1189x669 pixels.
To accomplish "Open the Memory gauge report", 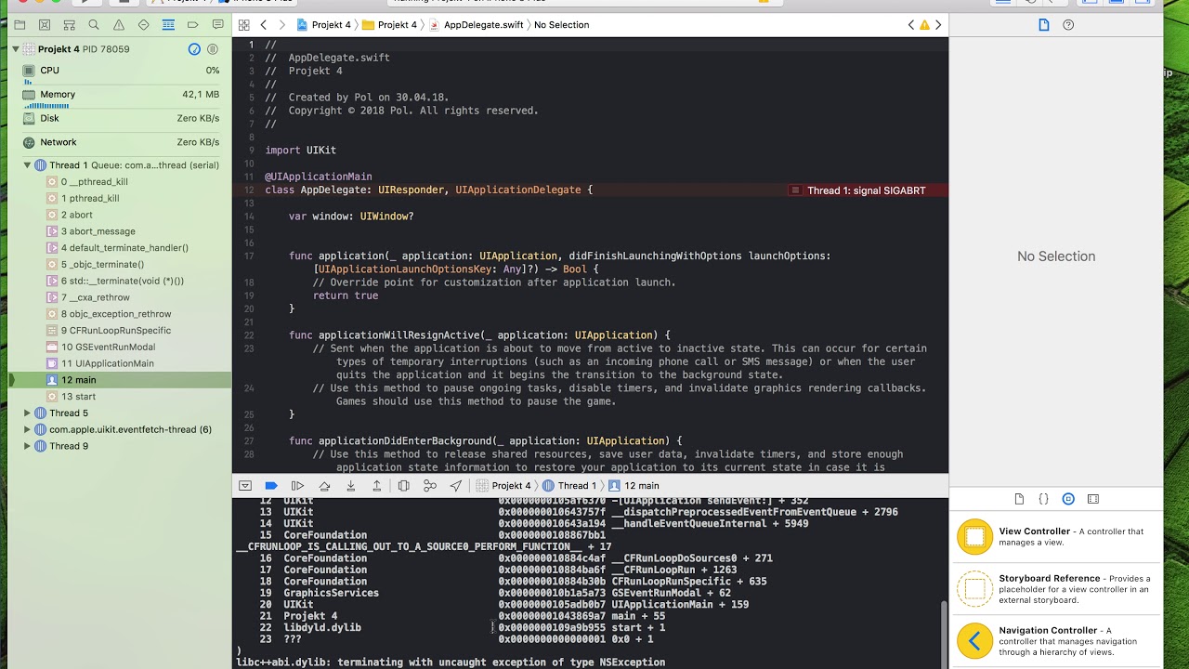I will pyautogui.click(x=121, y=96).
